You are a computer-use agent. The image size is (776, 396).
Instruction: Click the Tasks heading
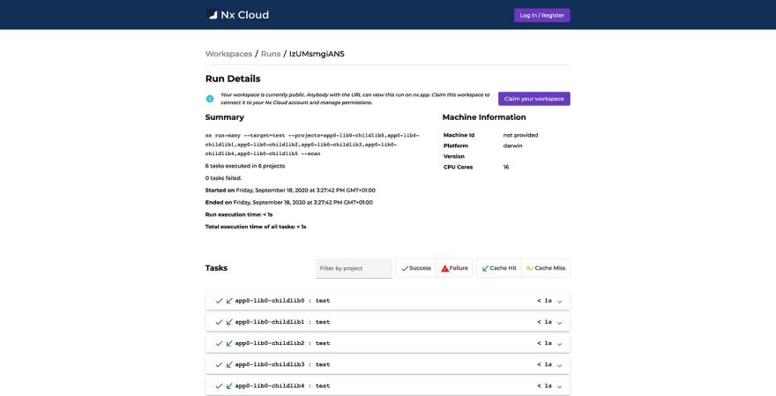(x=216, y=268)
